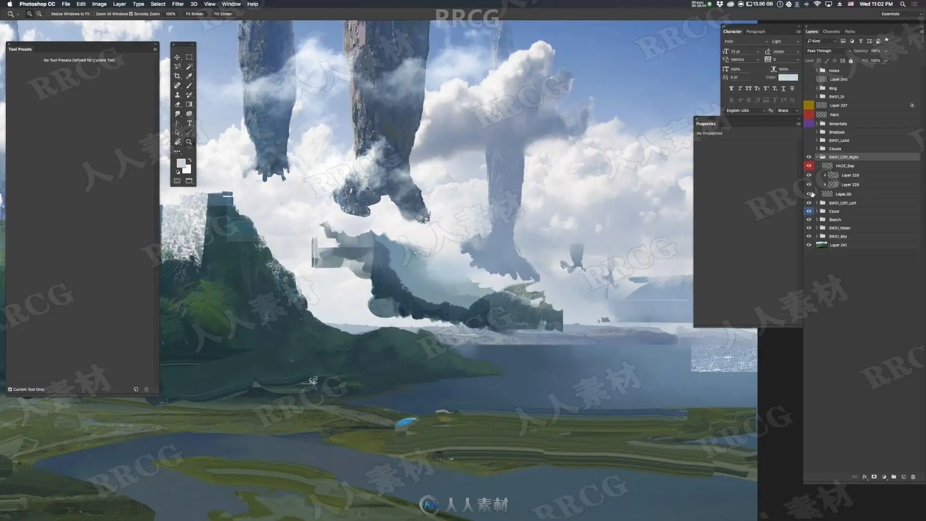Viewport: 926px width, 521px height.
Task: Create a new group with folder icon
Action: click(894, 477)
